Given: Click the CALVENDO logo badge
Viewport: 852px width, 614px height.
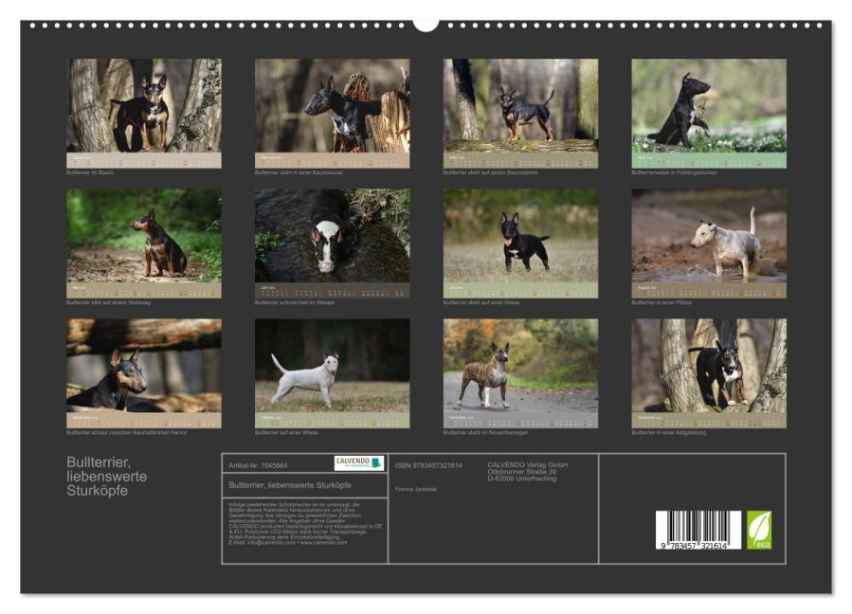Looking at the screenshot, I should pyautogui.click(x=358, y=463).
